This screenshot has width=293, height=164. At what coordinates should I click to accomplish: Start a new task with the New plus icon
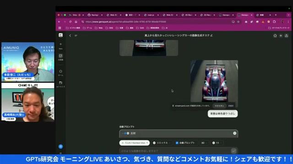[x=60, y=44]
